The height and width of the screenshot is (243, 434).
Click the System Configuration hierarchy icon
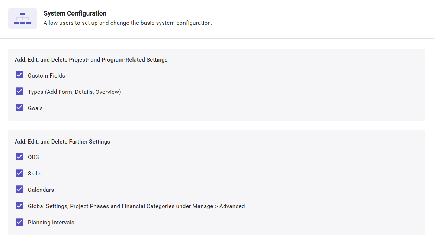[x=22, y=19]
